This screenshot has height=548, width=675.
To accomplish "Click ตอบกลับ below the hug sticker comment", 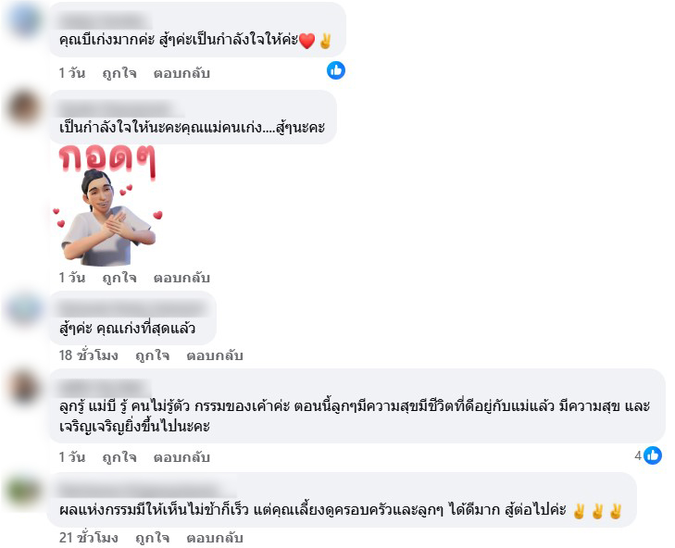I will [181, 278].
